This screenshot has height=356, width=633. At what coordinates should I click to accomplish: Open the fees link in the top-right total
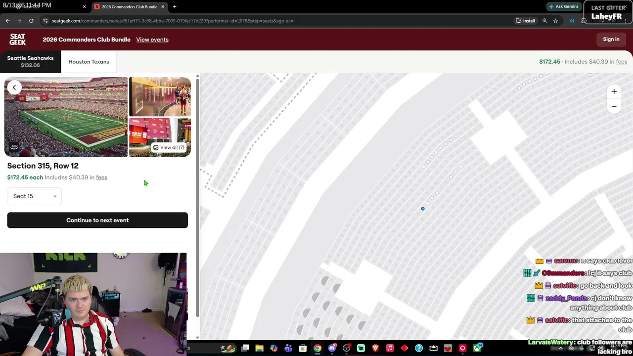[x=622, y=62]
